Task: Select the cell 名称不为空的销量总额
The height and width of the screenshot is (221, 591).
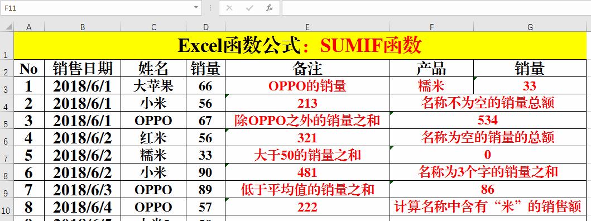Action: tap(488, 103)
